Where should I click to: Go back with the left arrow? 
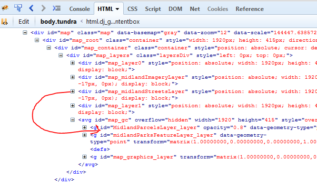(x=31, y=8)
